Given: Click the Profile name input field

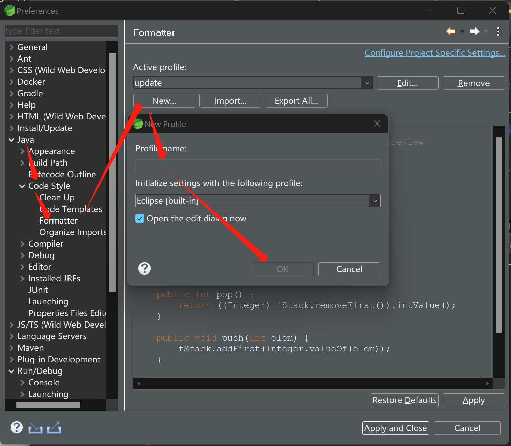Looking at the screenshot, I should [x=258, y=166].
